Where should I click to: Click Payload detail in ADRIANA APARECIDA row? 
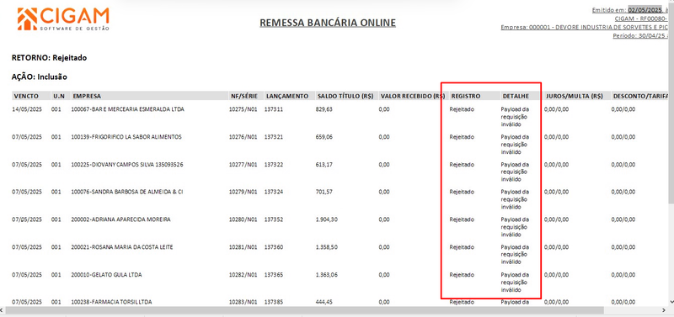click(x=515, y=227)
